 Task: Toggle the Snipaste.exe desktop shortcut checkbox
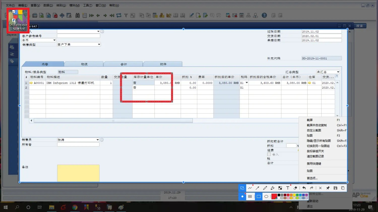14,11
